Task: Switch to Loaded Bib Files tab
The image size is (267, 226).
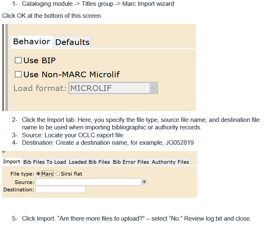Action: point(90,162)
